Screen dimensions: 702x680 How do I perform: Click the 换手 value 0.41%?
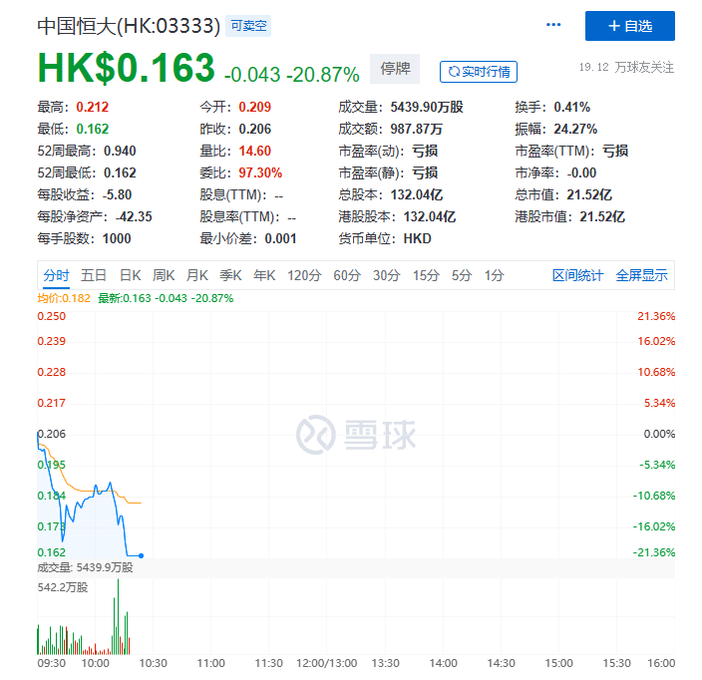(x=571, y=107)
